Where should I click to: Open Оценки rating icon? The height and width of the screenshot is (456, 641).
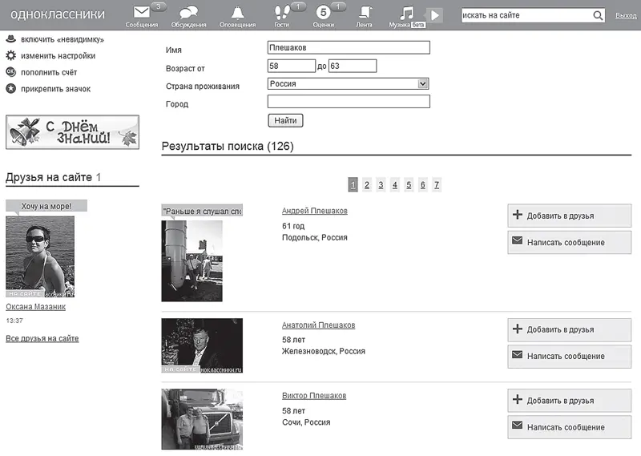(x=323, y=13)
